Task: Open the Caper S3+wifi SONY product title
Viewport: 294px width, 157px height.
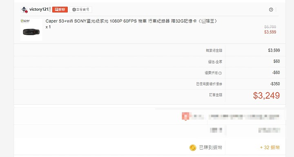Action: 131,21
